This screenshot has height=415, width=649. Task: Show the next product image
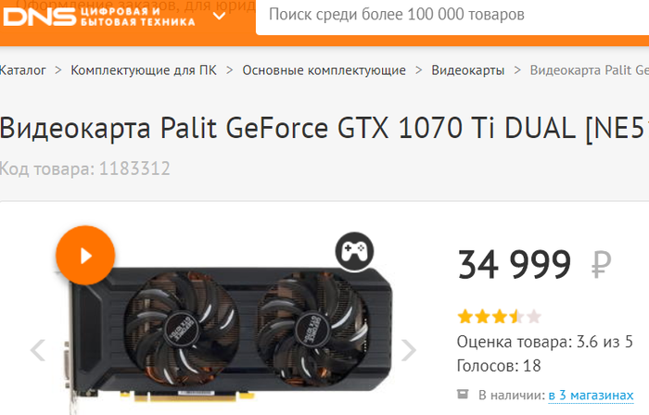[x=409, y=350]
